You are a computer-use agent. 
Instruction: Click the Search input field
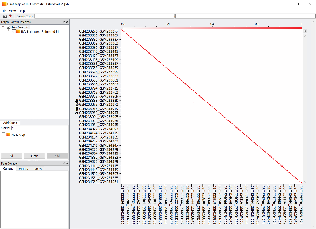[39, 128]
